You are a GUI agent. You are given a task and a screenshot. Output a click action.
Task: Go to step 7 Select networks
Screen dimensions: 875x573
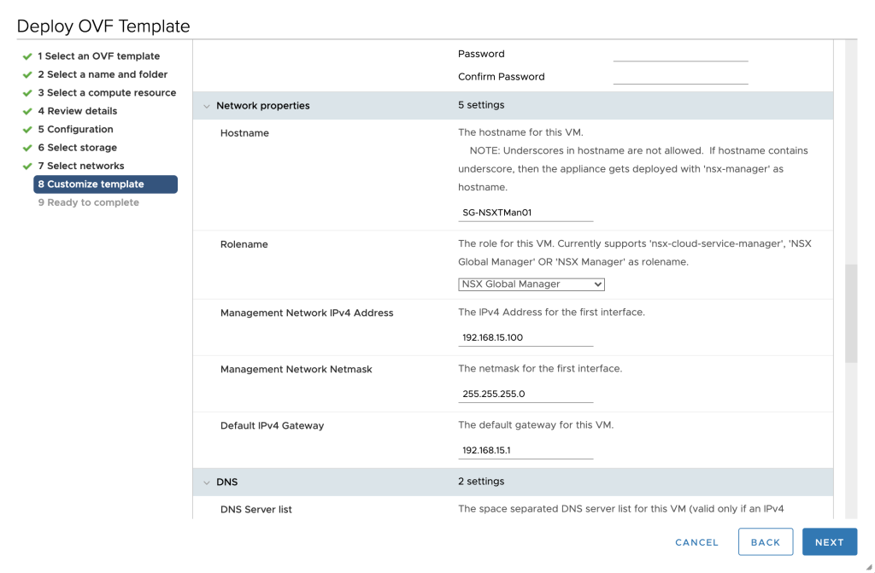(81, 166)
